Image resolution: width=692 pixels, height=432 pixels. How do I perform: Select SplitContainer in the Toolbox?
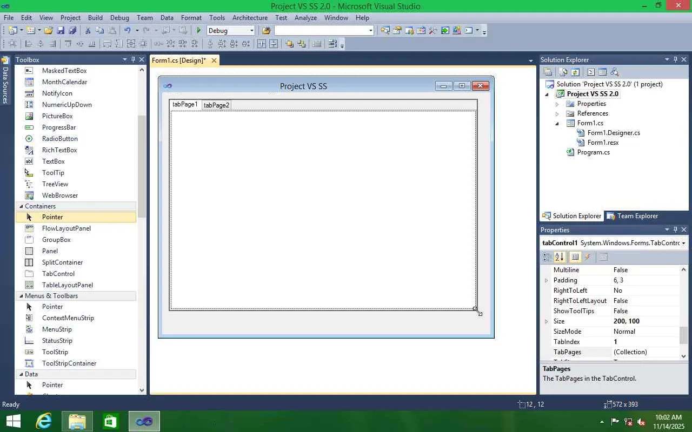[x=62, y=262]
